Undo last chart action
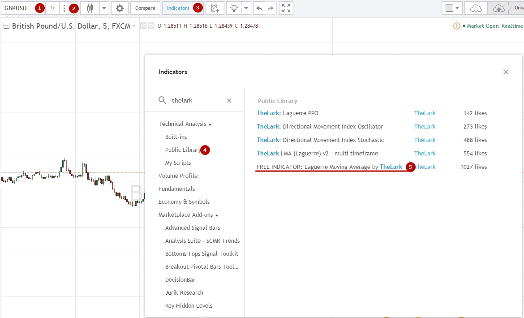 (x=259, y=8)
